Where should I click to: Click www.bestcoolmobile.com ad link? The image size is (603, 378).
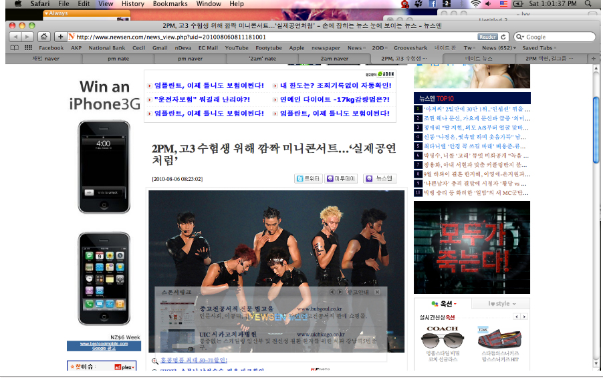click(104, 344)
